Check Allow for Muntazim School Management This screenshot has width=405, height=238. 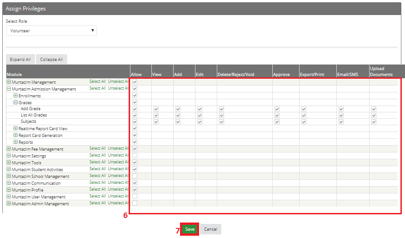(135, 176)
